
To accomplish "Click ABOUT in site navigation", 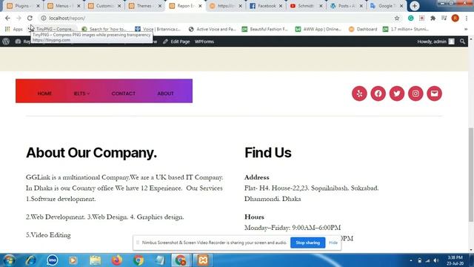I will (165, 93).
